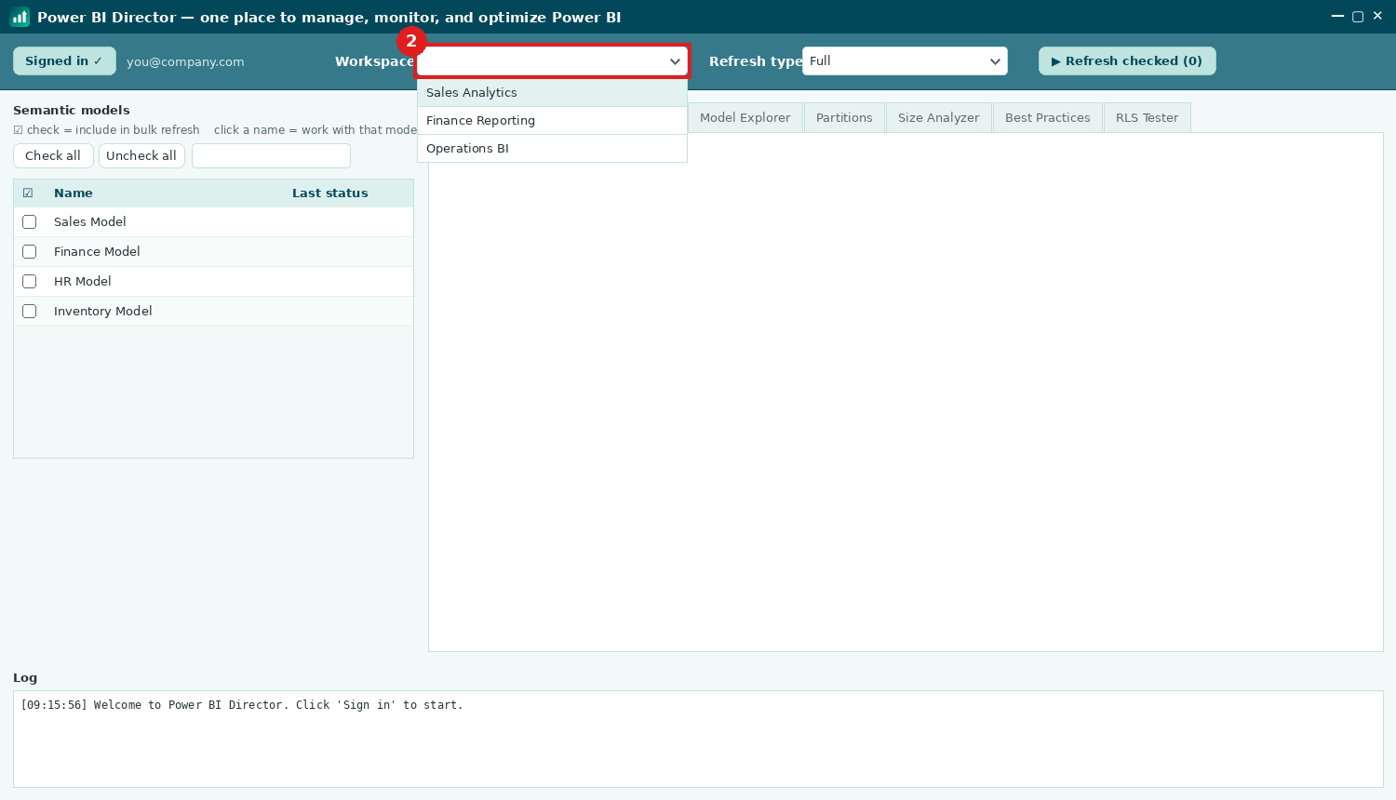Choose Sales Analytics from workspace list
This screenshot has width=1396, height=800.
(x=552, y=93)
